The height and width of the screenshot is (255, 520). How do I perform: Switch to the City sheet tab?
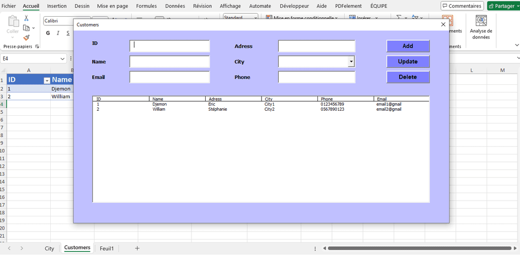[49, 248]
